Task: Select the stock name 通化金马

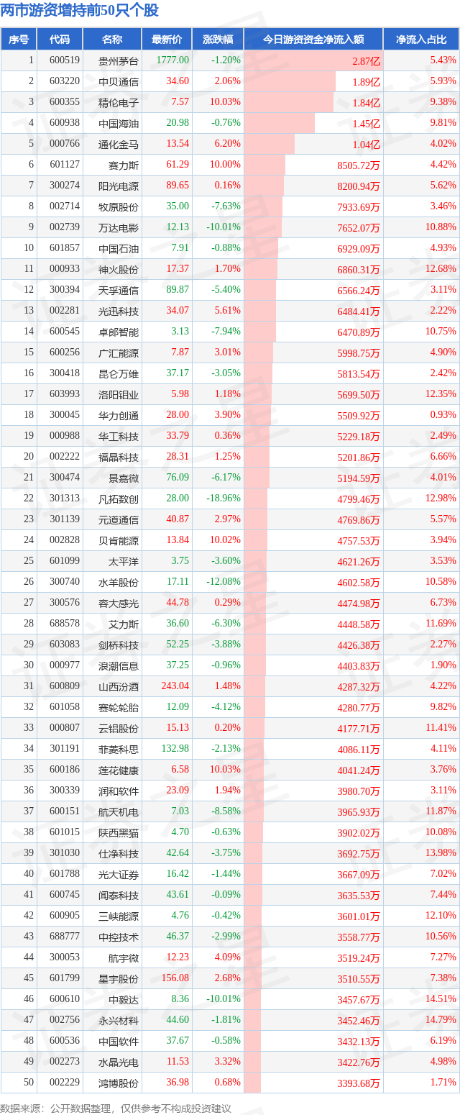Action: pyautogui.click(x=119, y=144)
